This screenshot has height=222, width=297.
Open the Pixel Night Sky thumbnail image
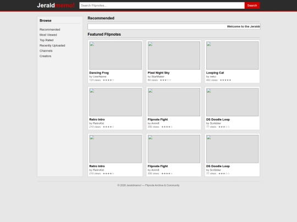[x=174, y=55]
